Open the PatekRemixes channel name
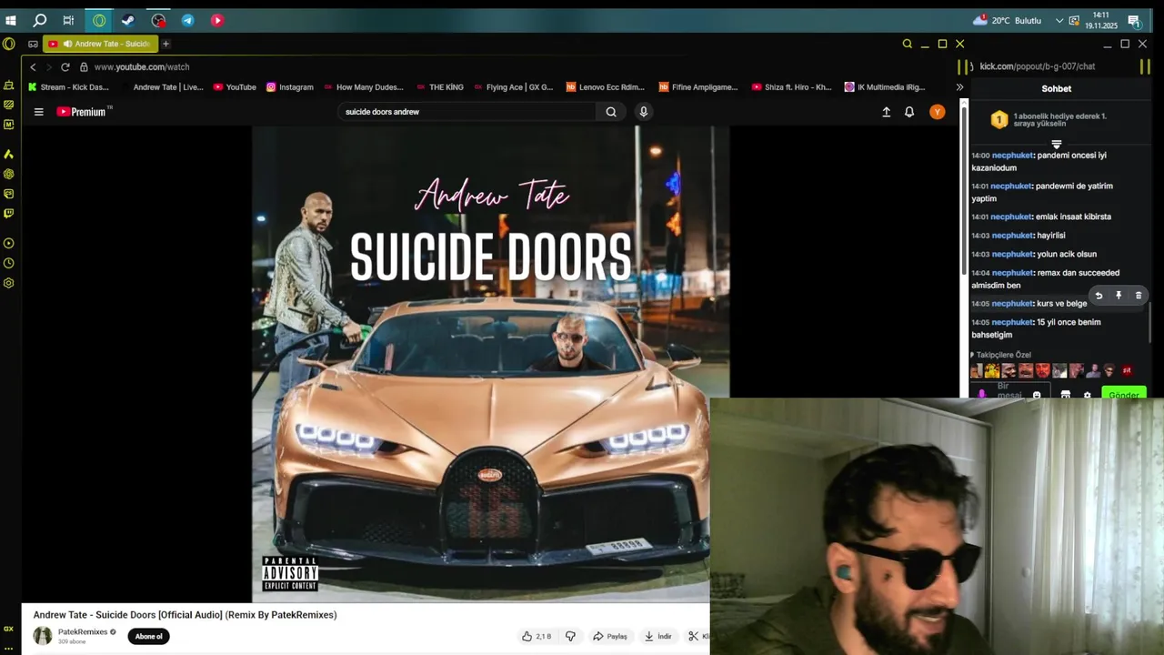 coord(83,631)
